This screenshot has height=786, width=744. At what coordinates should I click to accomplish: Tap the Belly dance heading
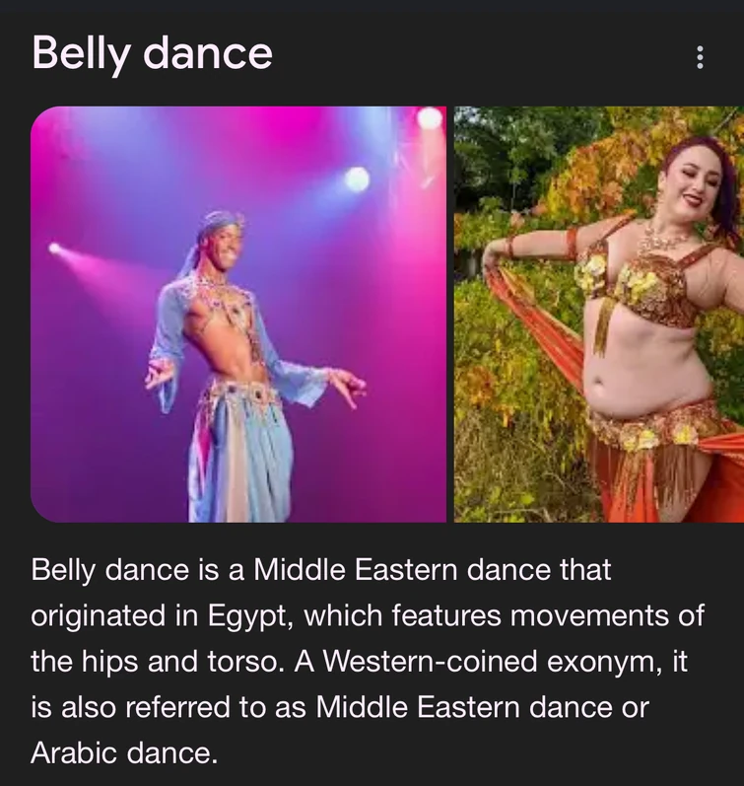point(153,53)
